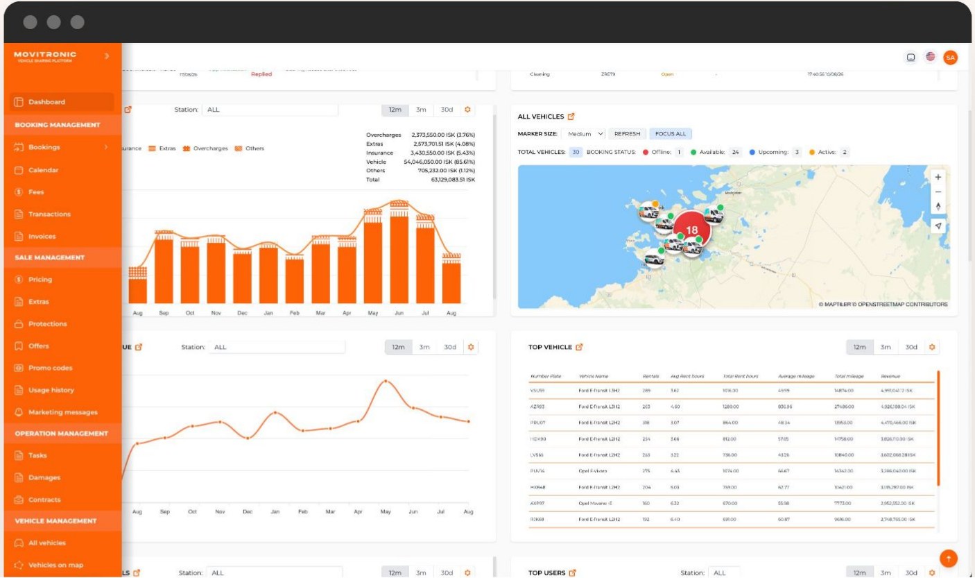Zoom out on the vehicle map
Screen dimensions: 975x578
pyautogui.click(x=938, y=192)
